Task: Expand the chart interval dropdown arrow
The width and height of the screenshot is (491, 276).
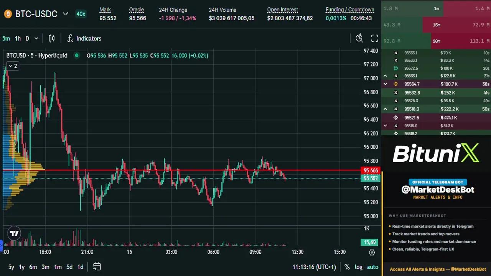Action: (x=36, y=38)
